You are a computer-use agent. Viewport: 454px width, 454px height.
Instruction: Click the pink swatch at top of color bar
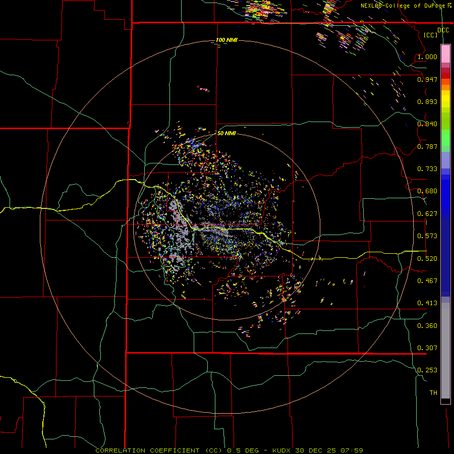click(445, 53)
